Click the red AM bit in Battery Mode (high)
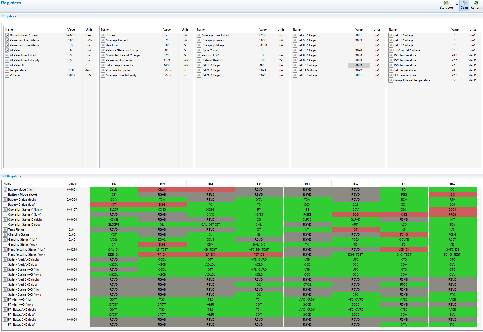This screenshot has width=483, height=332. tap(210, 189)
